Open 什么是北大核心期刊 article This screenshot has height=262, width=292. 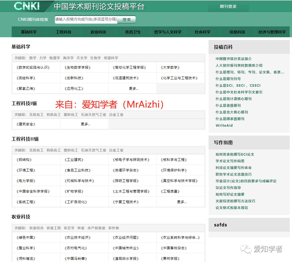[x=232, y=112]
